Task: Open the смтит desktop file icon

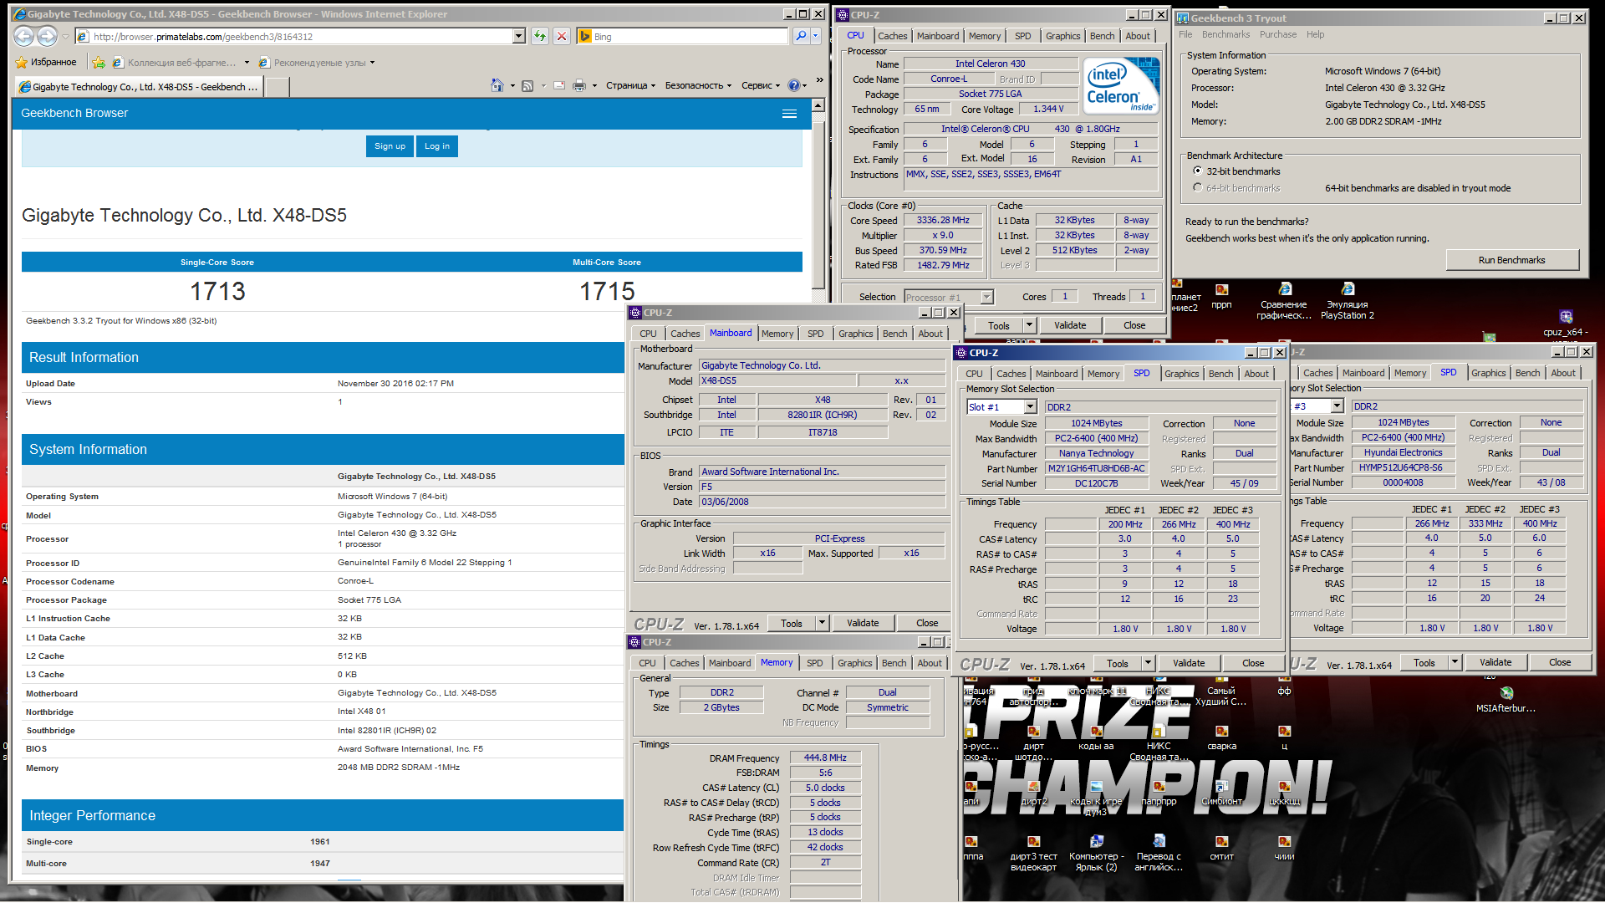Action: tap(1221, 848)
